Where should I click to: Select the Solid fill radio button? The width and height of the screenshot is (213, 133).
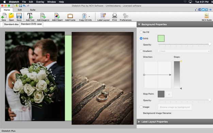141,38
